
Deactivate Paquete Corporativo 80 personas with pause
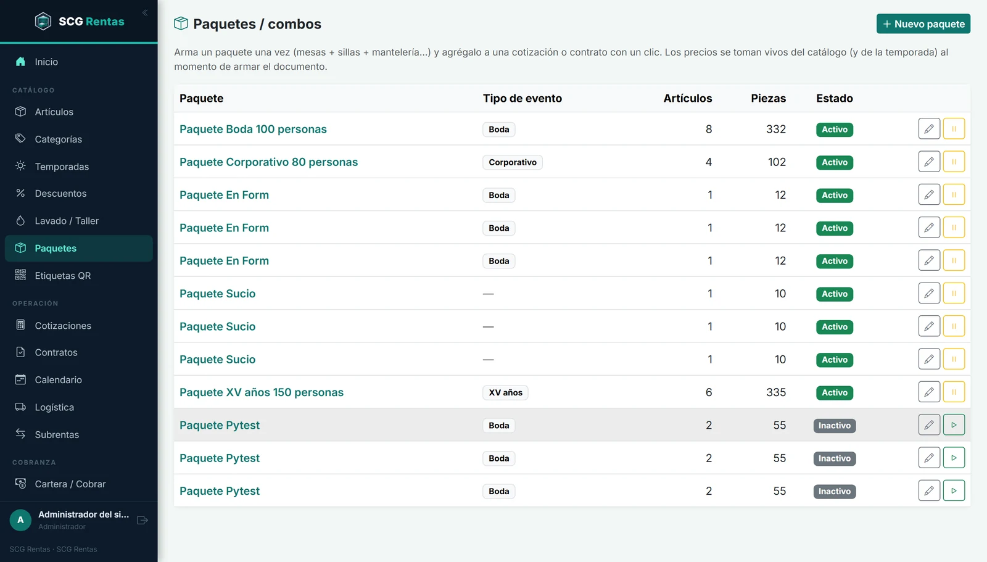(954, 162)
